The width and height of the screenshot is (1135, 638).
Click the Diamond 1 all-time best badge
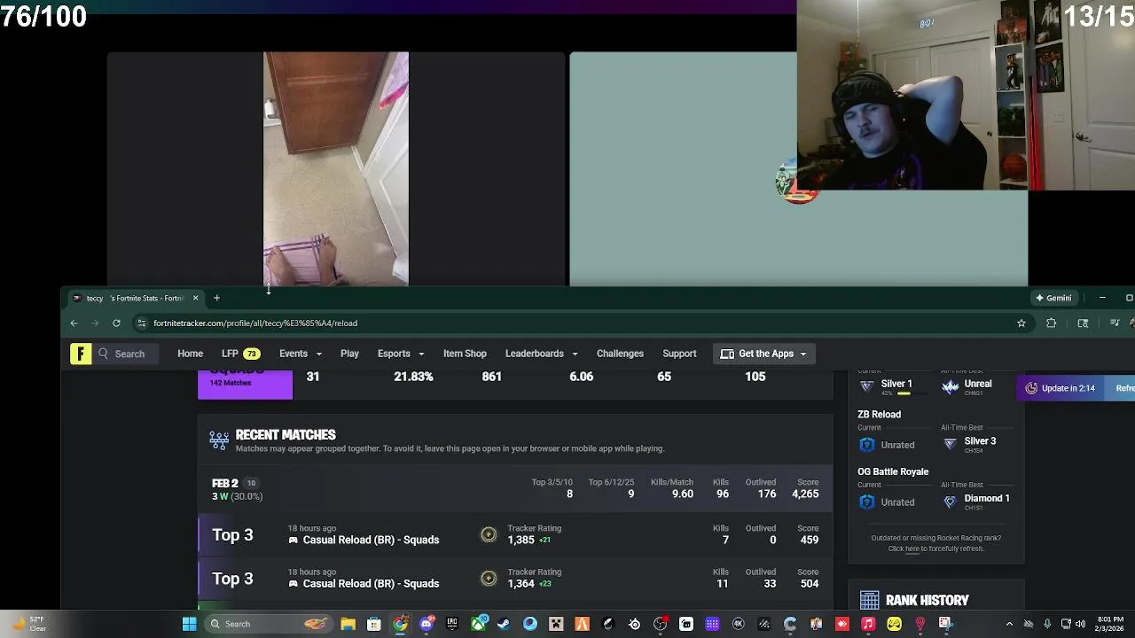[x=951, y=502]
